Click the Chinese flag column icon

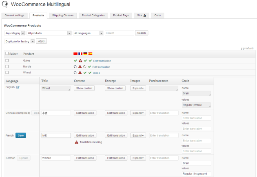(75, 54)
